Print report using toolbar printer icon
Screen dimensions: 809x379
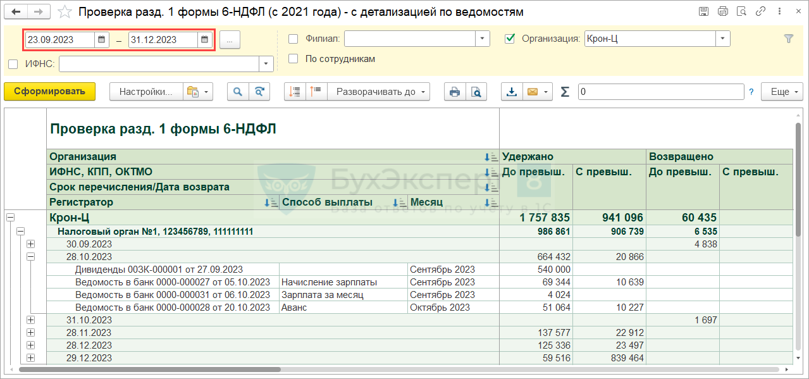[x=454, y=92]
